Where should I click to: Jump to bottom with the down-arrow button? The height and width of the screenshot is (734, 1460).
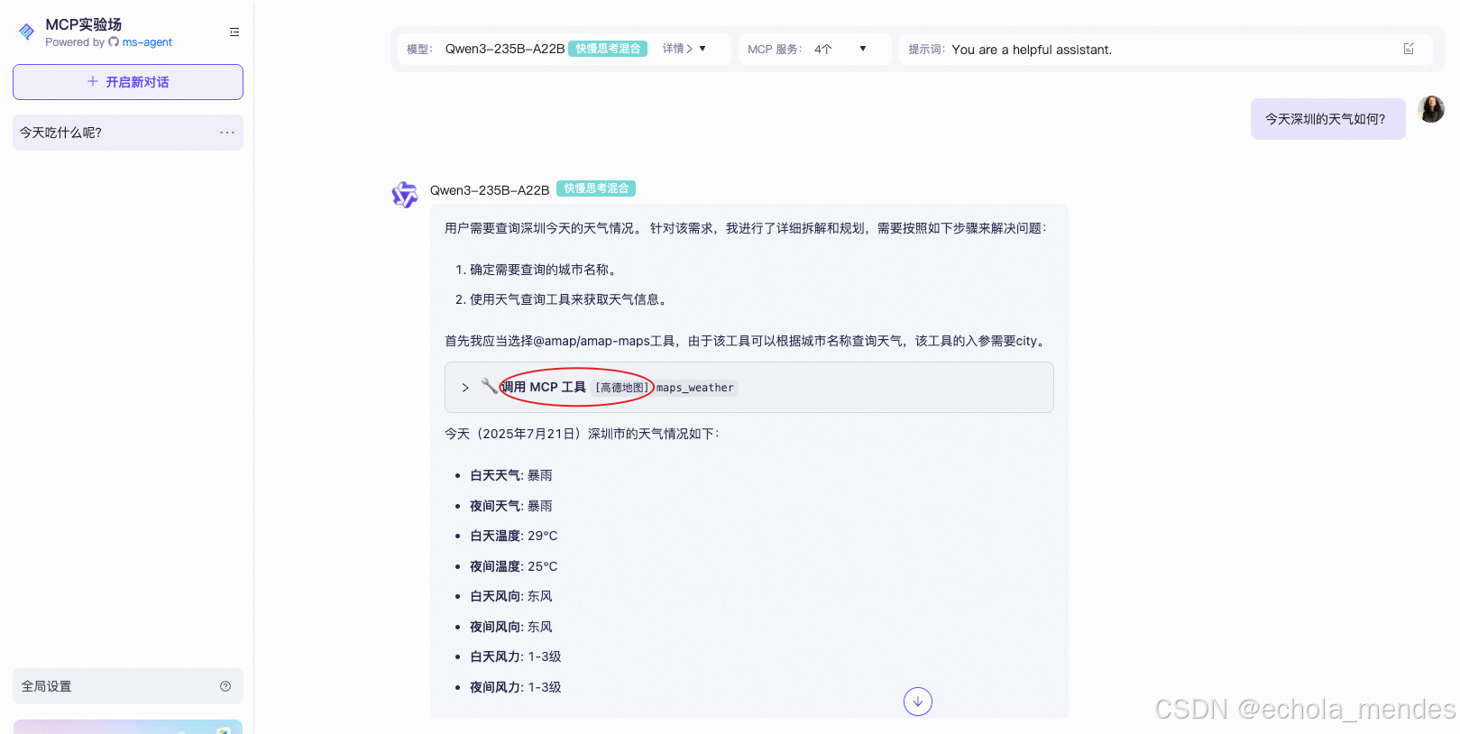918,702
